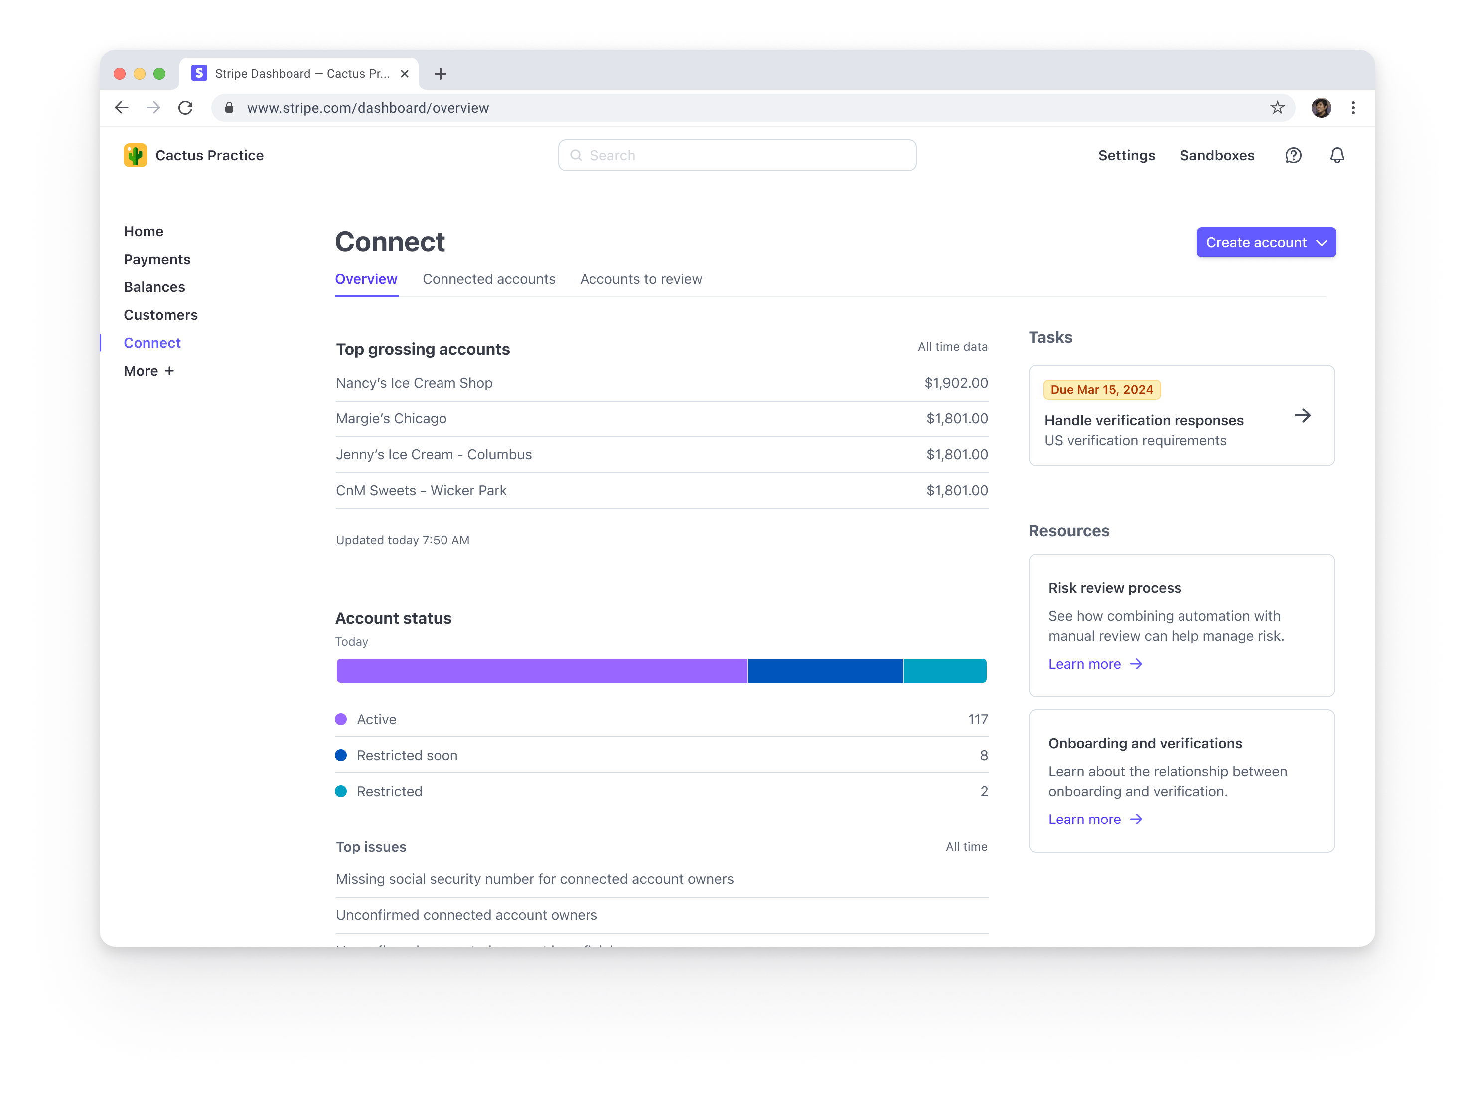
Task: Click the search magnifier in the search bar
Action: pyautogui.click(x=577, y=155)
